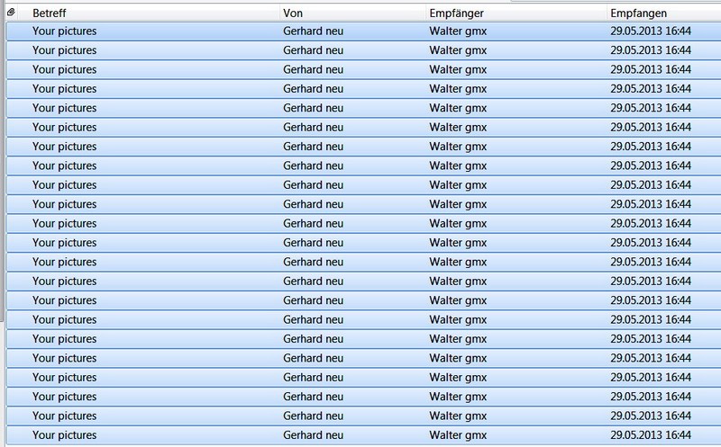Select the first "Your pictures" email
The height and width of the screenshot is (447, 721).
[64, 31]
